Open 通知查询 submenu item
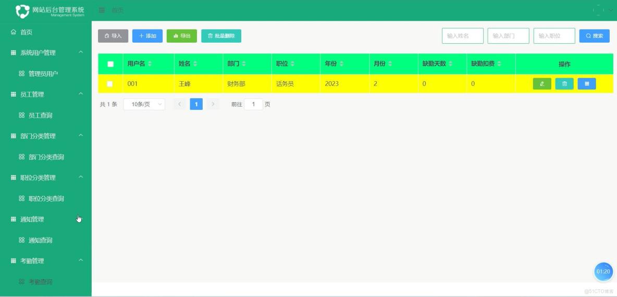The height and width of the screenshot is (297, 617). 46,240
